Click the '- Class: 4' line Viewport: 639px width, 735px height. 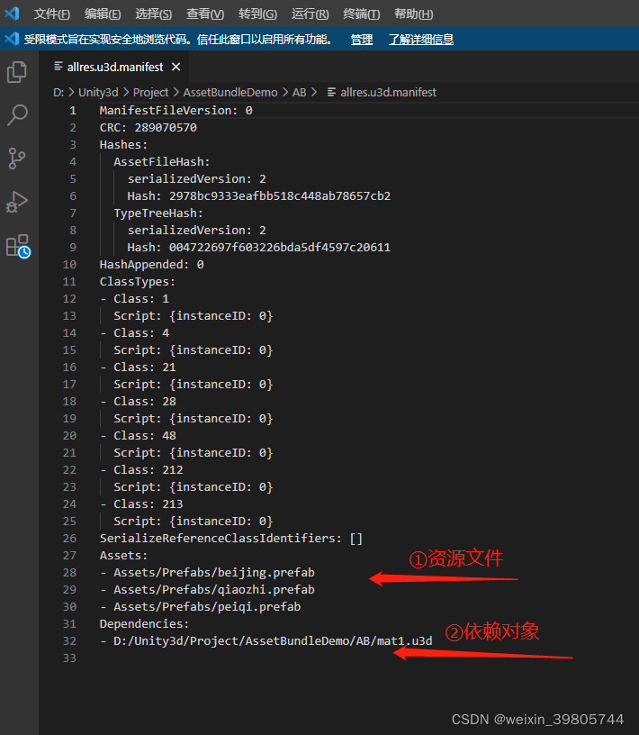134,332
